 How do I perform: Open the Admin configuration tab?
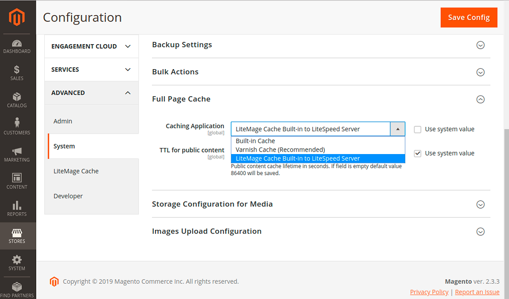(93, 121)
